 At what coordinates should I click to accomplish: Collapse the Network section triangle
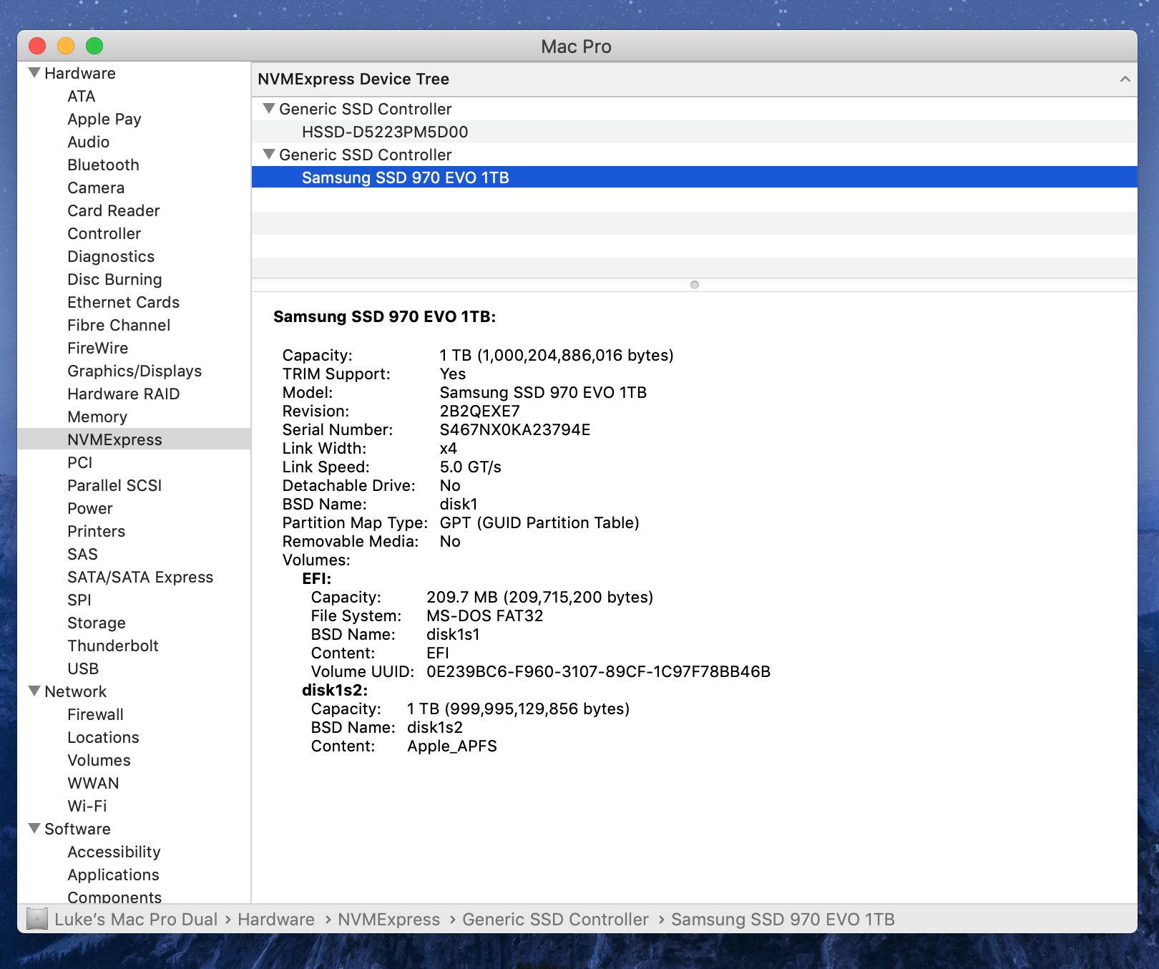(34, 691)
